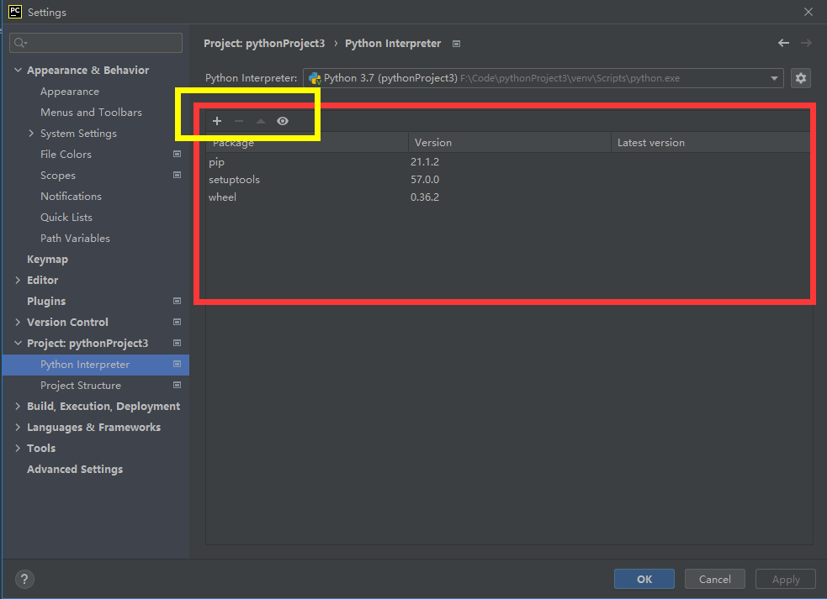Expand the Languages & Frameworks section

click(x=18, y=428)
